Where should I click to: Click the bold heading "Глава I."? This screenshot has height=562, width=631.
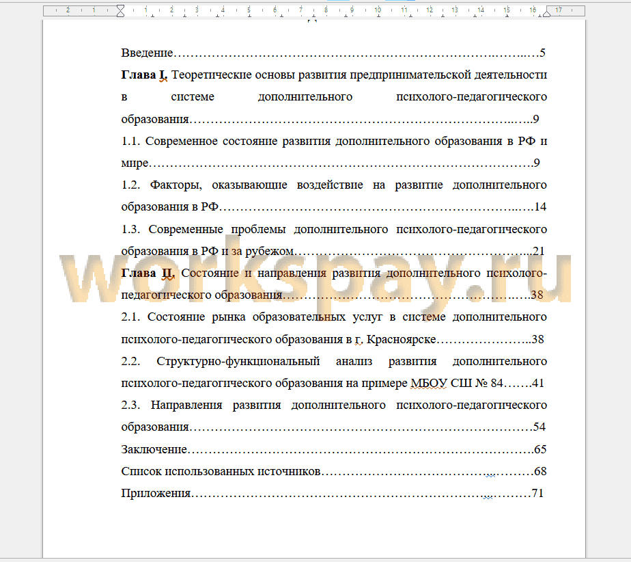[144, 75]
